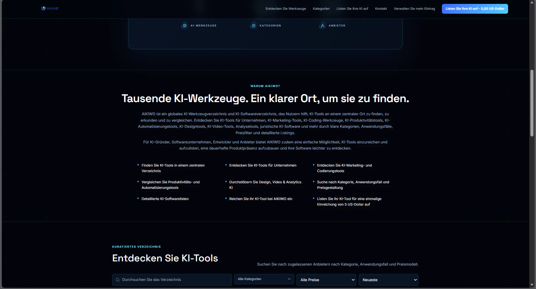
Task: Open the AIKIWO logo home link
Action: [x=49, y=8]
